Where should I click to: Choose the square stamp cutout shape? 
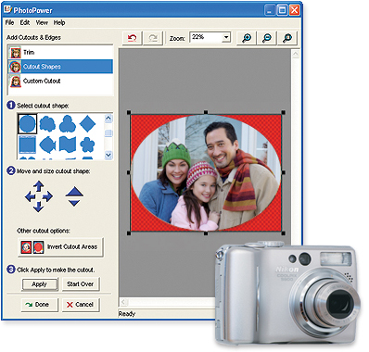(28, 145)
